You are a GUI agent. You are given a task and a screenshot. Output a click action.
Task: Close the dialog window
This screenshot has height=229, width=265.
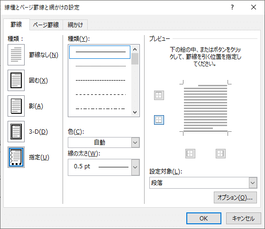pyautogui.click(x=254, y=7)
